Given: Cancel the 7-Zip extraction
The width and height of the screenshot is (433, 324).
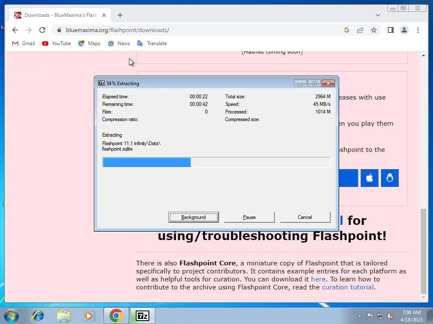Looking at the screenshot, I should (305, 217).
